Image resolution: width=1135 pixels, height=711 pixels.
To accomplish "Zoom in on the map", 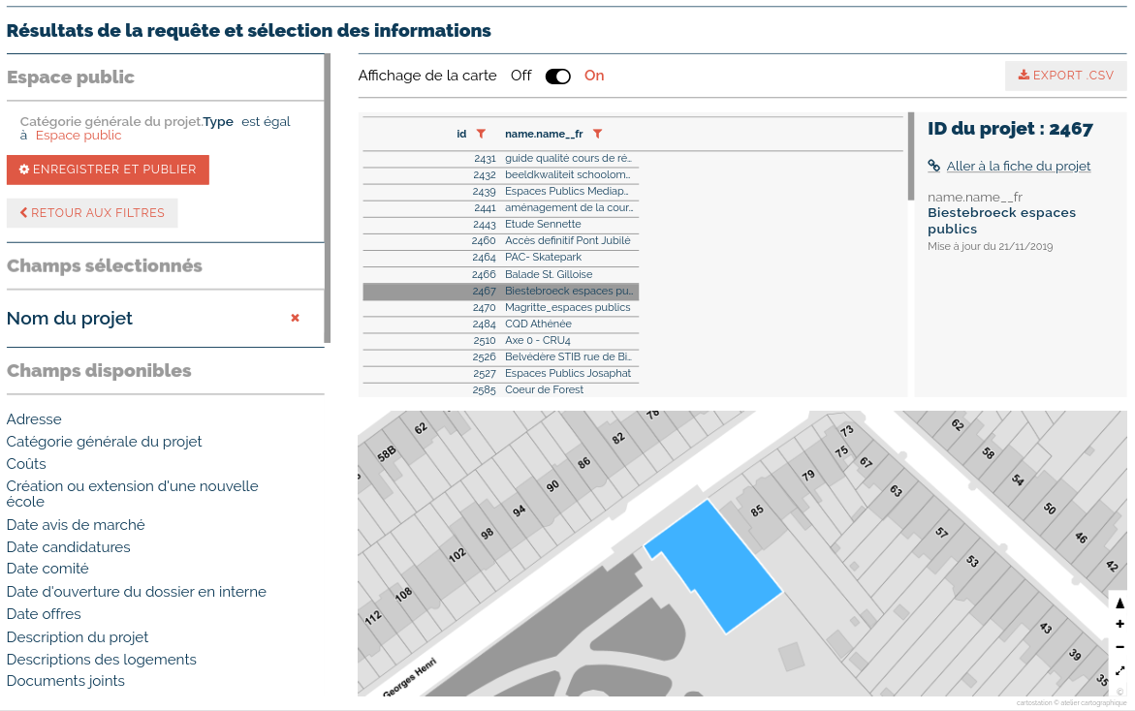I will tap(1119, 625).
